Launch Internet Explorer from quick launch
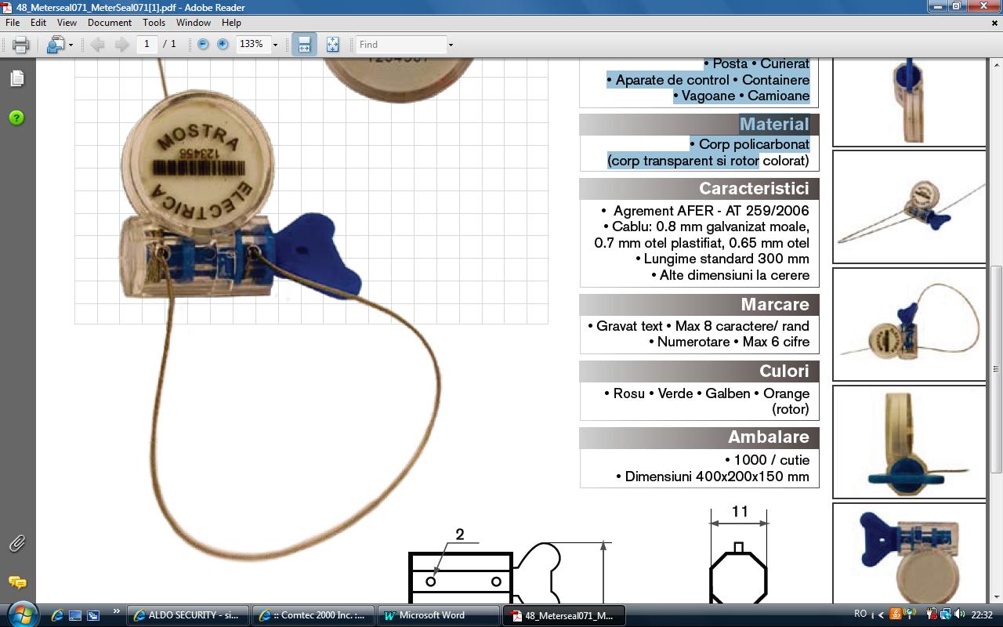This screenshot has height=627, width=1003. pyautogui.click(x=56, y=615)
